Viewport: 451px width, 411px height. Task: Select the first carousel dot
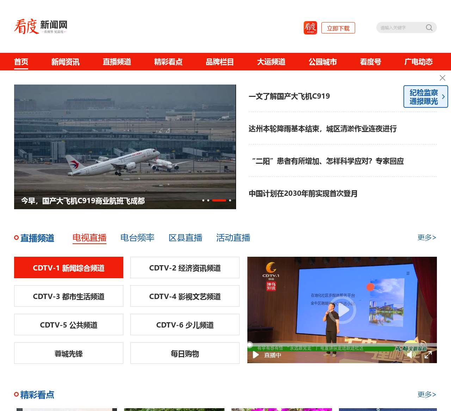[x=203, y=200]
